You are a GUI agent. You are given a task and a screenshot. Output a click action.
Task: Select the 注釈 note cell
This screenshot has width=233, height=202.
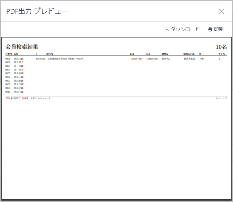[202, 59]
